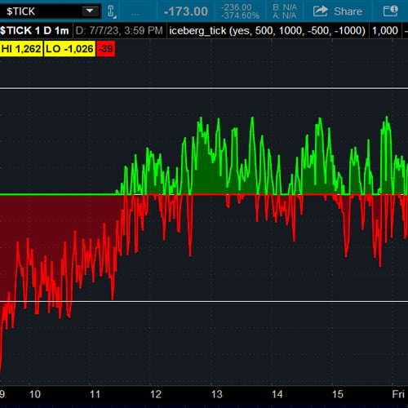Screen dimensions: 408x408
Task: Open the $TICK symbol dropdown arrow
Action: tap(90, 11)
